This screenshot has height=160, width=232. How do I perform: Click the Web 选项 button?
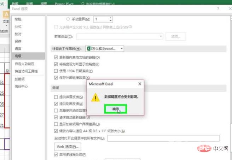pos(67,146)
